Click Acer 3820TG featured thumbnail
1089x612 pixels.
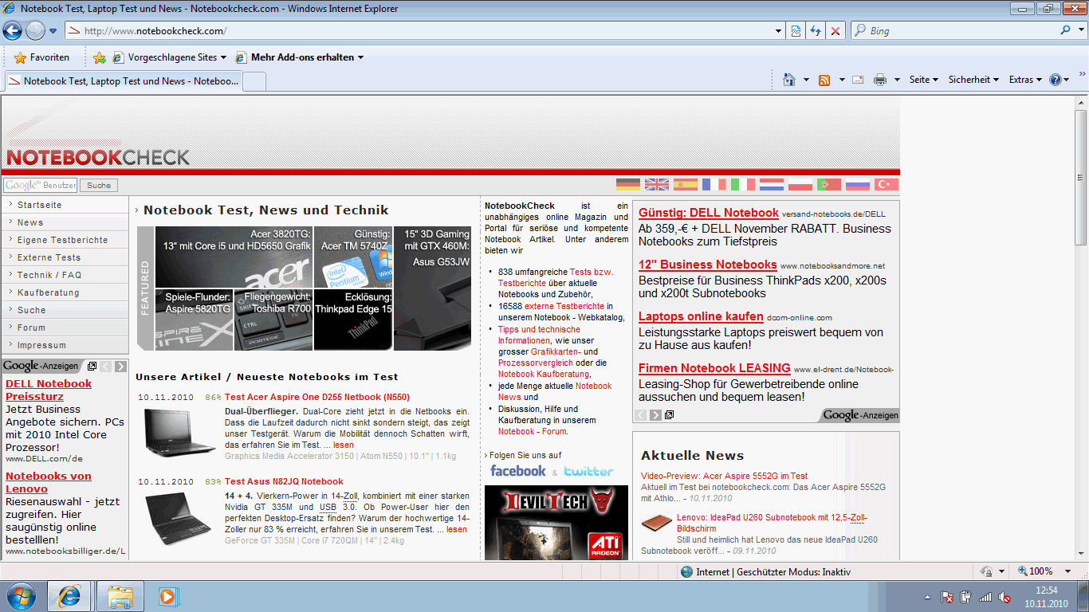pyautogui.click(x=234, y=257)
